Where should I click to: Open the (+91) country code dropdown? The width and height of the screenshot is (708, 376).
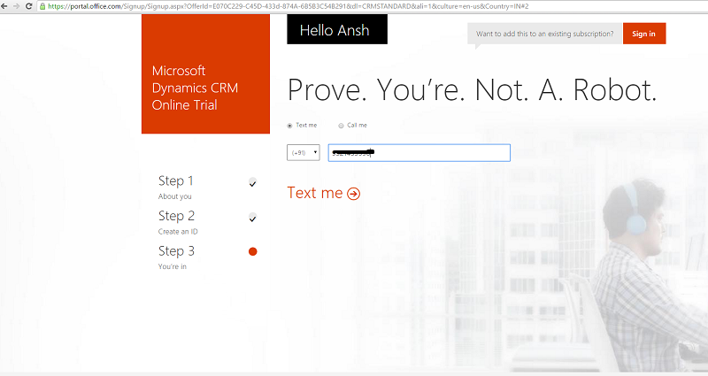pyautogui.click(x=303, y=153)
